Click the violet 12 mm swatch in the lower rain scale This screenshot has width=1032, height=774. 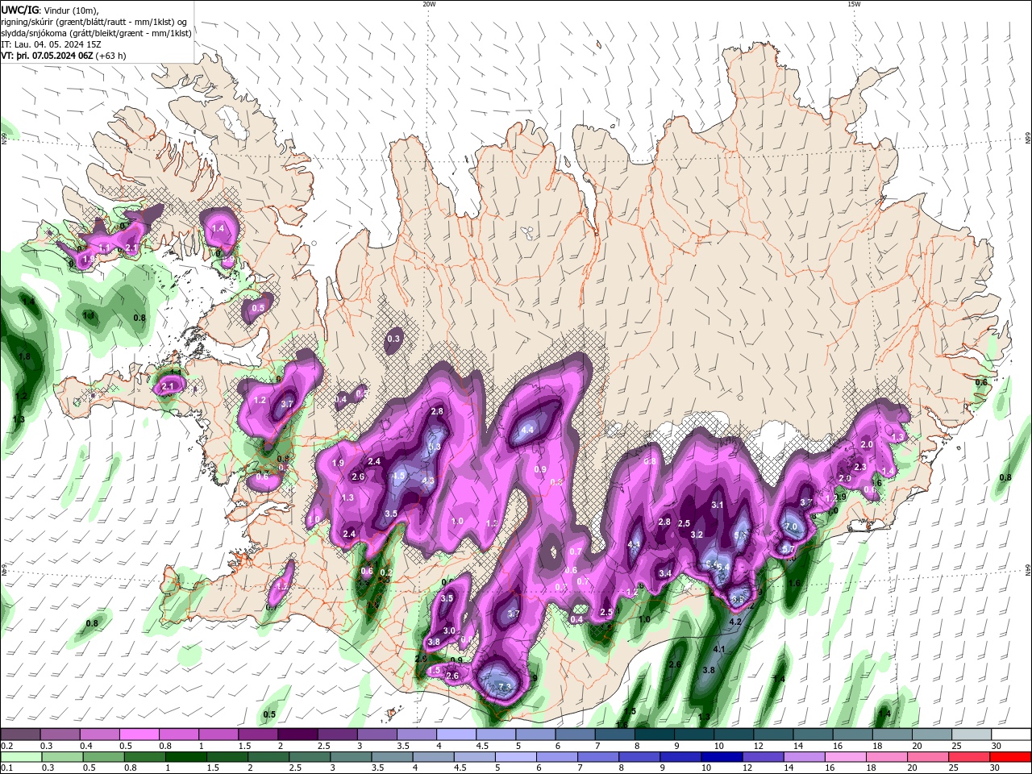click(764, 757)
